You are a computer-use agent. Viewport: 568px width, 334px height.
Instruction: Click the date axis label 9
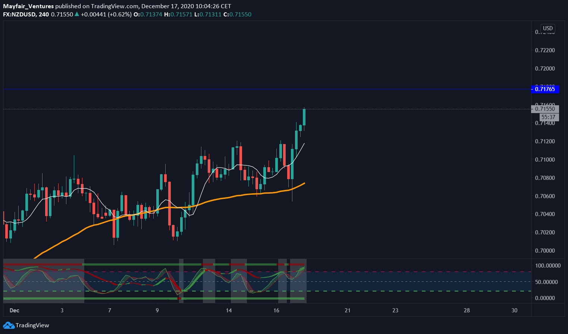[157, 310]
